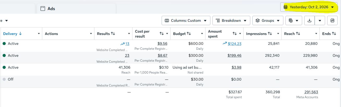Click the export download icon button
This screenshot has height=107, width=341.
(310, 20)
